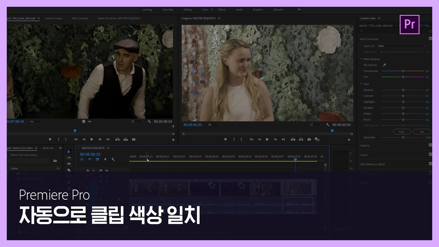Toggle Snap in the timeline
Screen dimensions: 439x247
90,159
